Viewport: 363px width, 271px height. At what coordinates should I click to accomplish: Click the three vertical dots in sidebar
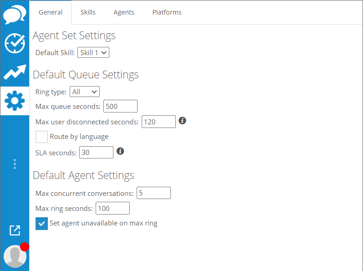pyautogui.click(x=15, y=164)
